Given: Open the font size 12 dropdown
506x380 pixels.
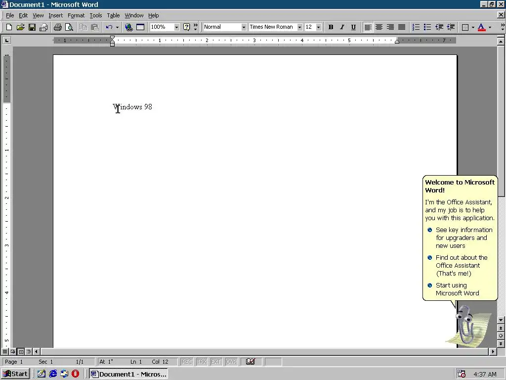Looking at the screenshot, I should click(x=319, y=27).
